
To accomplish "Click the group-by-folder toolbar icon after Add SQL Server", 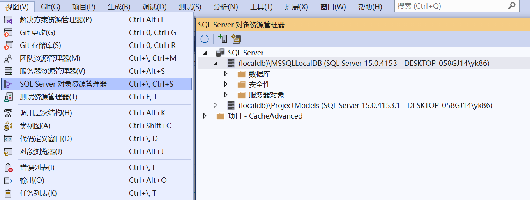I will (x=236, y=39).
